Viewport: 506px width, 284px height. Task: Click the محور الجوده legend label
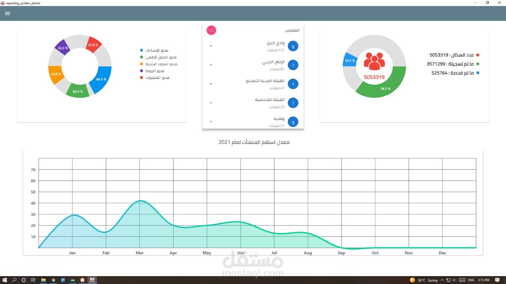(155, 71)
